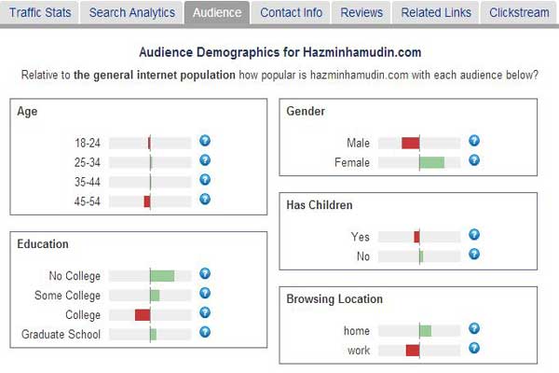This screenshot has width=559, height=373.
Task: Click help icon in the College row
Action: [205, 312]
